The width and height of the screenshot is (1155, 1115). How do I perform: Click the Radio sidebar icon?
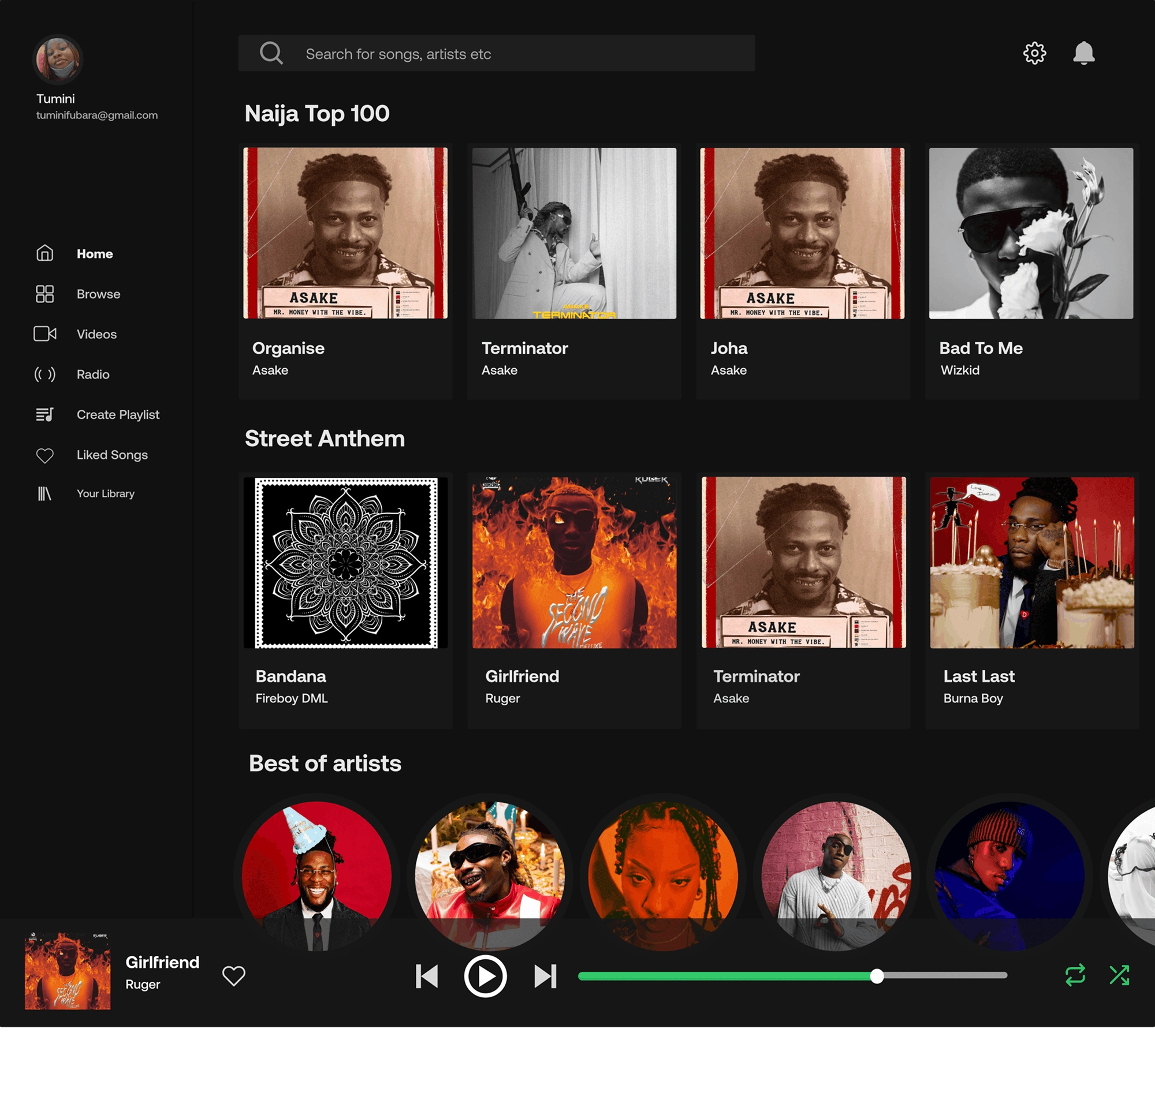45,375
